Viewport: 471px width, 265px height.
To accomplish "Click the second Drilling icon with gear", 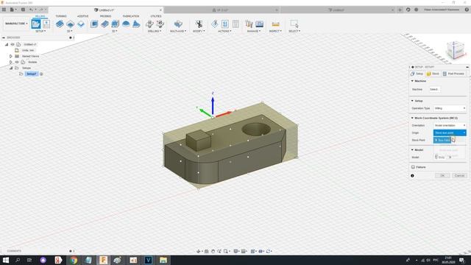I will [160, 24].
